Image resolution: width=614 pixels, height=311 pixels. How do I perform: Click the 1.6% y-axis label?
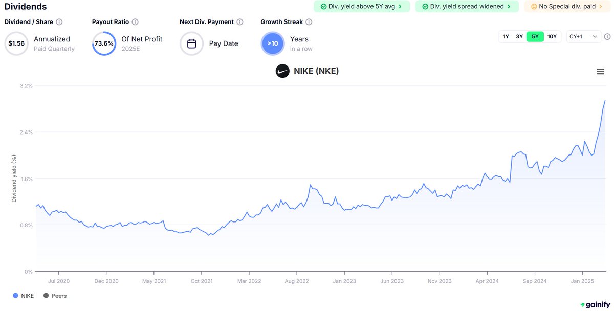[27, 179]
